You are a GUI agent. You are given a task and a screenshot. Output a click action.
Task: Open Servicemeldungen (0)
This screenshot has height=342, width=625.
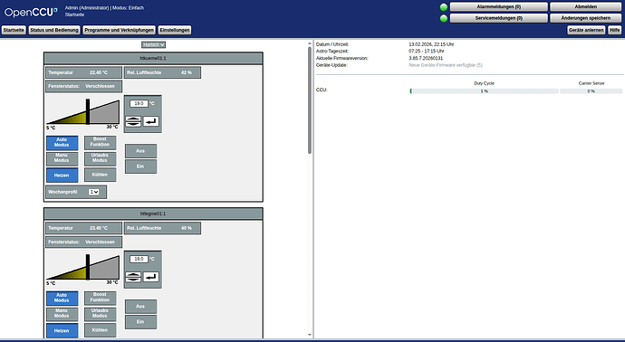499,18
